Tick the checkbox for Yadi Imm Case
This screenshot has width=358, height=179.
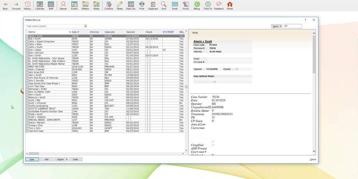[27, 131]
